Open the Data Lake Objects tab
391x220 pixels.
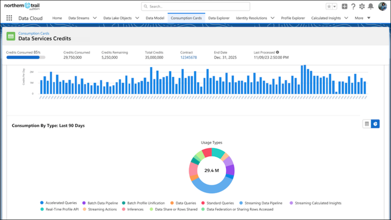tap(117, 18)
